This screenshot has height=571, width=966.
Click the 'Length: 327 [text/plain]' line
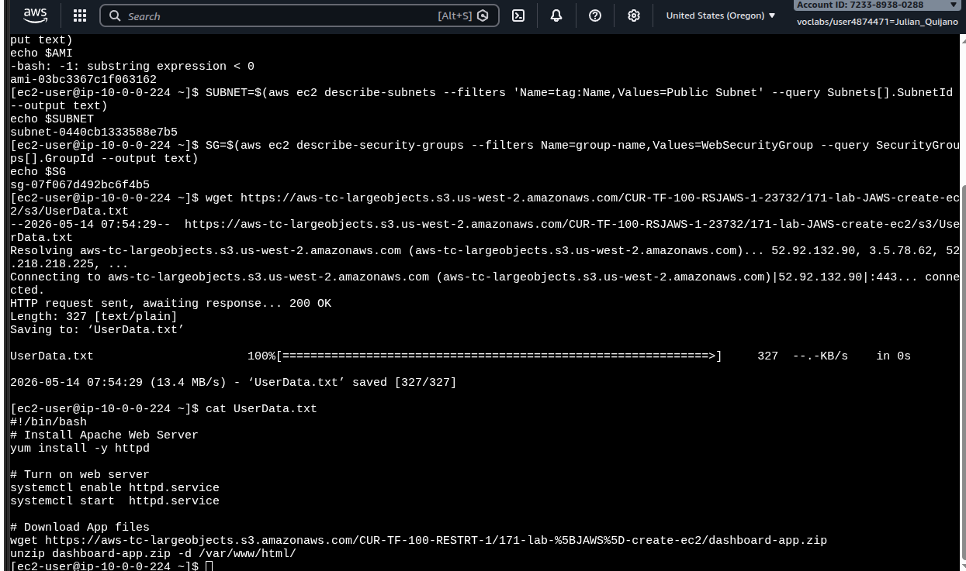pyautogui.click(x=94, y=316)
